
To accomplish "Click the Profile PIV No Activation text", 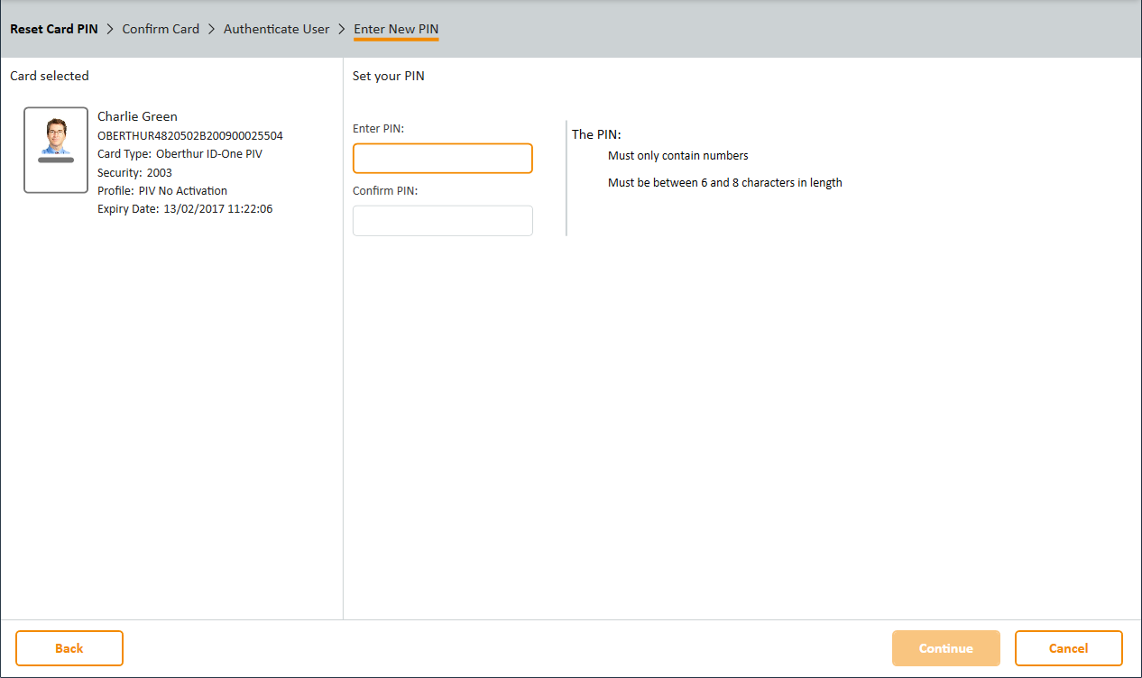I will tap(162, 191).
